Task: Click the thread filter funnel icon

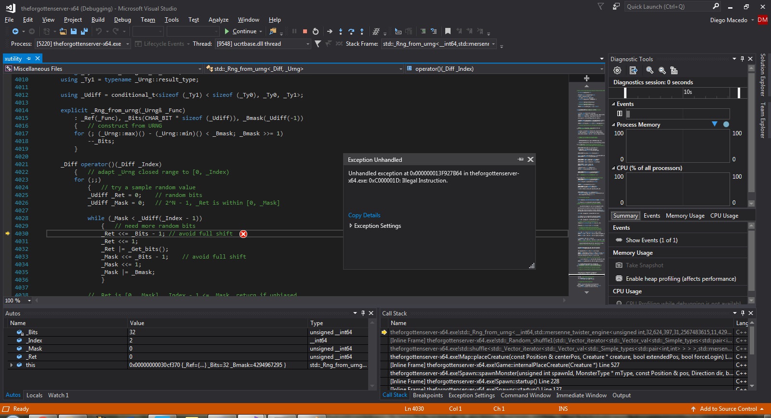Action: point(318,44)
